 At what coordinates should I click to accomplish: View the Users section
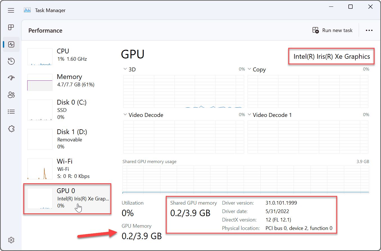coord(11,95)
